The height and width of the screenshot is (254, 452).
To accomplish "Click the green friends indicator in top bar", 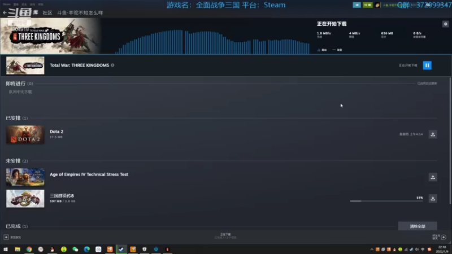I will pyautogui.click(x=367, y=5).
